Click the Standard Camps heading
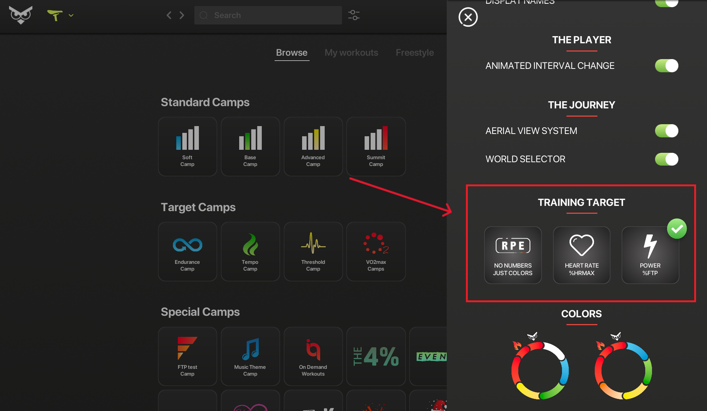The height and width of the screenshot is (411, 707). 205,102
